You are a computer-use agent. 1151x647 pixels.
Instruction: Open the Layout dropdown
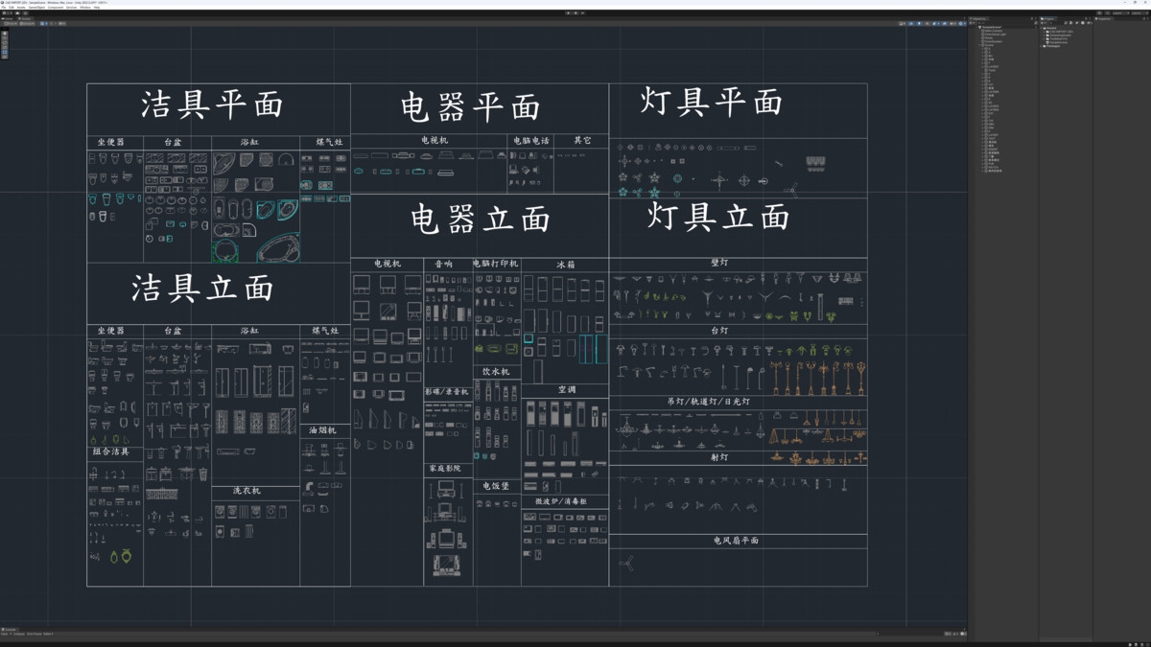point(1139,12)
